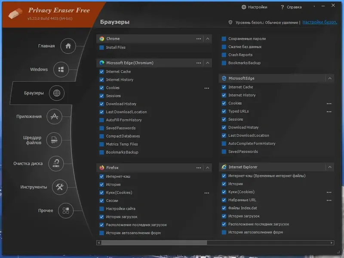Screen dimensions: 344x258
Task: Open the Главная home section icon
Action: pyautogui.click(x=68, y=46)
